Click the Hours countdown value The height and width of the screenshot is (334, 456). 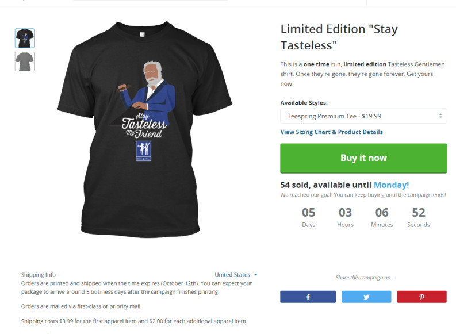[345, 213]
